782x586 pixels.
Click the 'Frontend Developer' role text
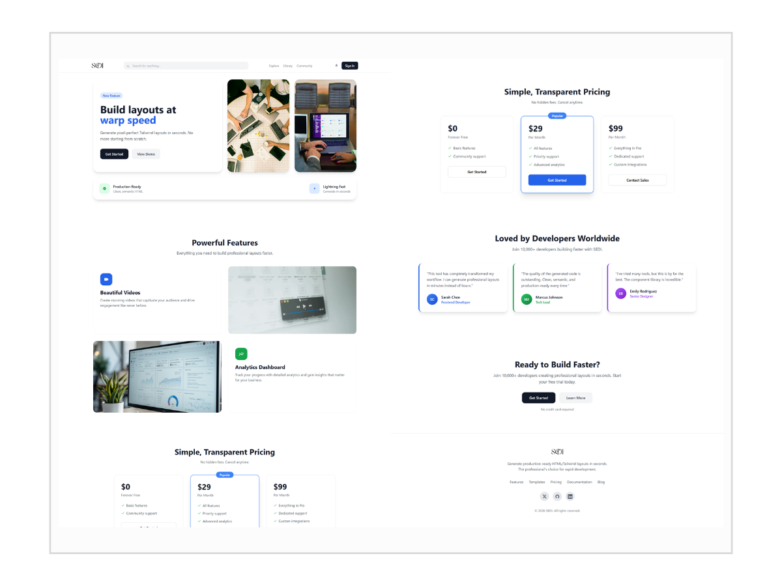click(x=456, y=303)
